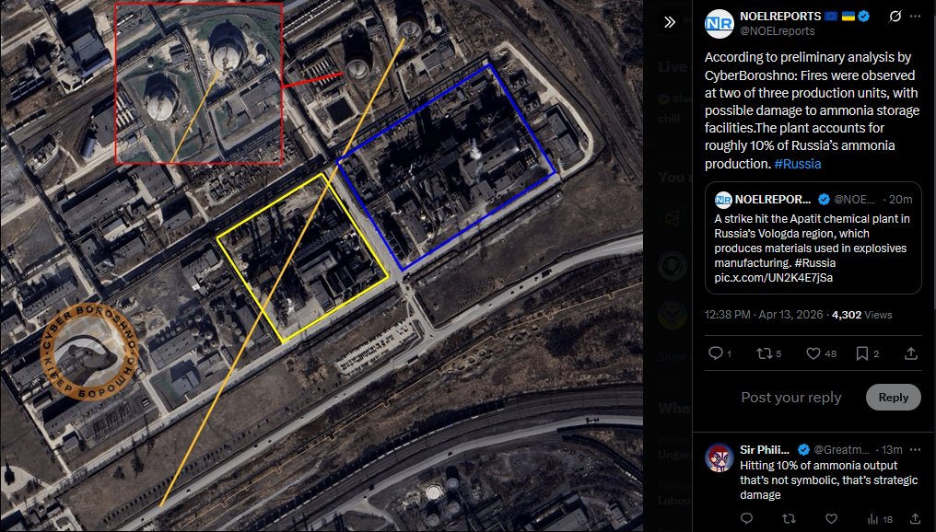Open the Sir Phili... display name
Screen dimensions: 936x532
(764, 450)
